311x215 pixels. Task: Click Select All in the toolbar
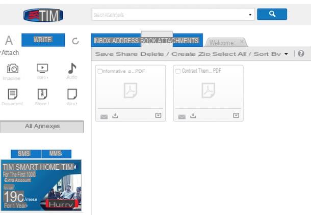[x=229, y=54]
